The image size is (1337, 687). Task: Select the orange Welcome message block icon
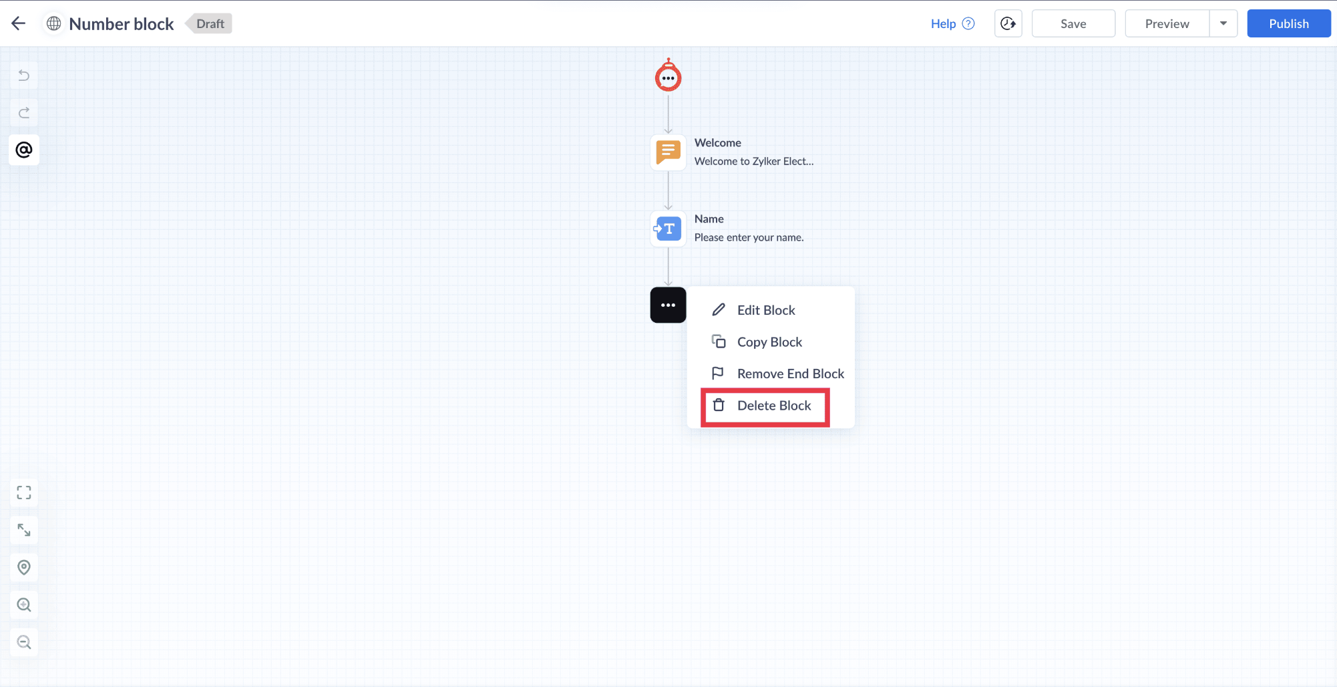(x=668, y=152)
